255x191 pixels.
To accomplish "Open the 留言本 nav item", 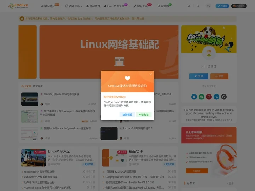I will [x=163, y=6].
